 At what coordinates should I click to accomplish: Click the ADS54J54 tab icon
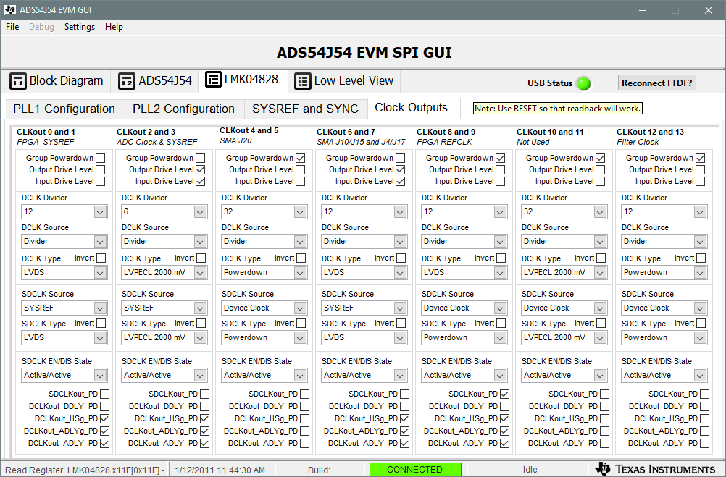[126, 81]
